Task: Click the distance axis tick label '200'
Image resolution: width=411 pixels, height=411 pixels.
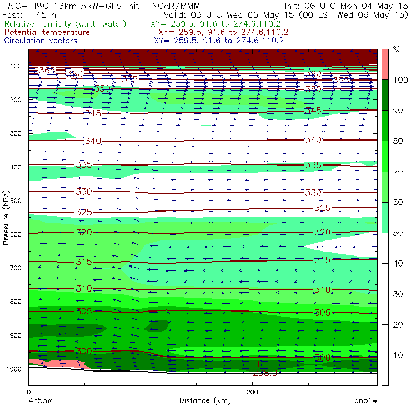Action: click(x=252, y=392)
